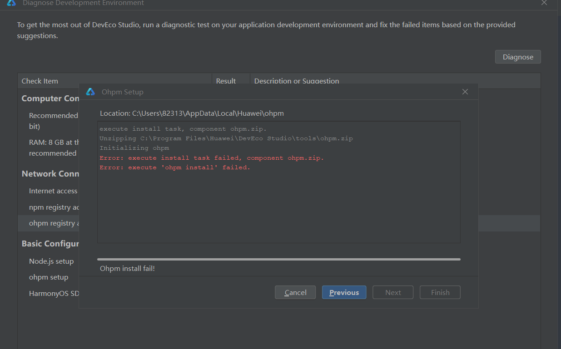The image size is (561, 349).
Task: Click the Diagnose button
Action: coord(517,56)
